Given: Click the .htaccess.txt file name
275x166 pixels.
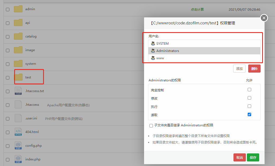Looking at the screenshot, I should [x=35, y=91].
